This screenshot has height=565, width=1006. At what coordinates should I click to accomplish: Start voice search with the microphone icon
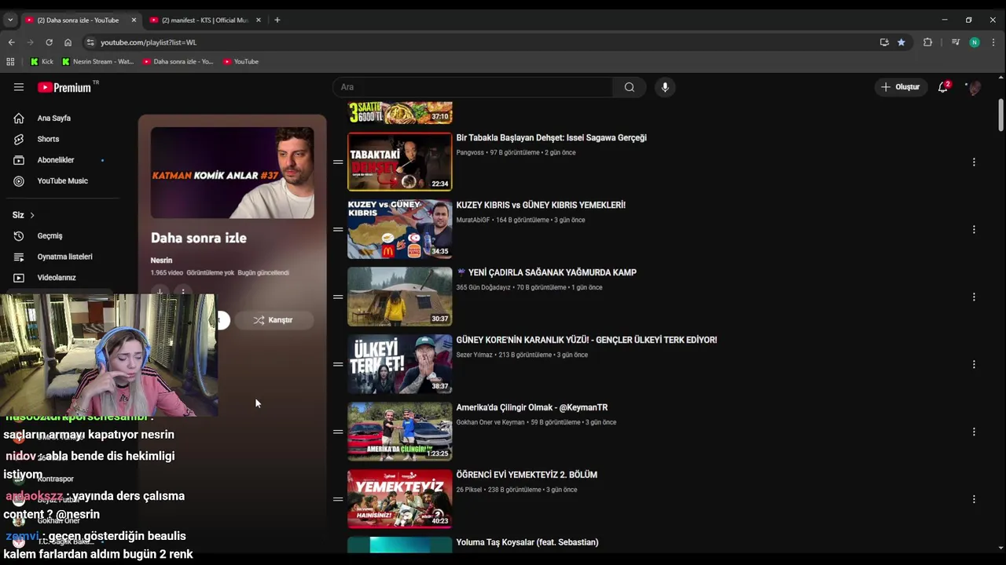pyautogui.click(x=665, y=87)
